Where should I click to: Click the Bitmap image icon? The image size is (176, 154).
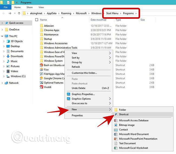(x=116, y=125)
